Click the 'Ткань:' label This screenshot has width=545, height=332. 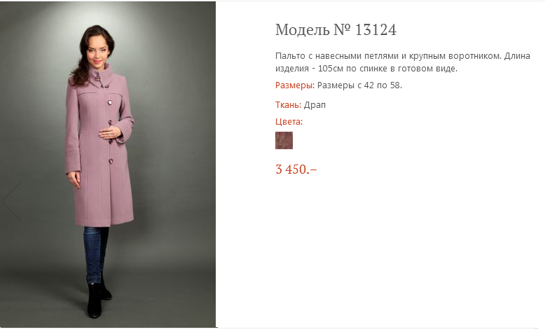tap(288, 105)
